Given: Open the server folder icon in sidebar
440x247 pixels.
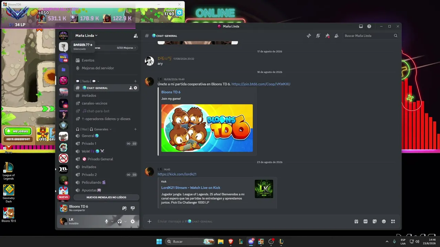Looking at the screenshot, I should pyautogui.click(x=63, y=70).
